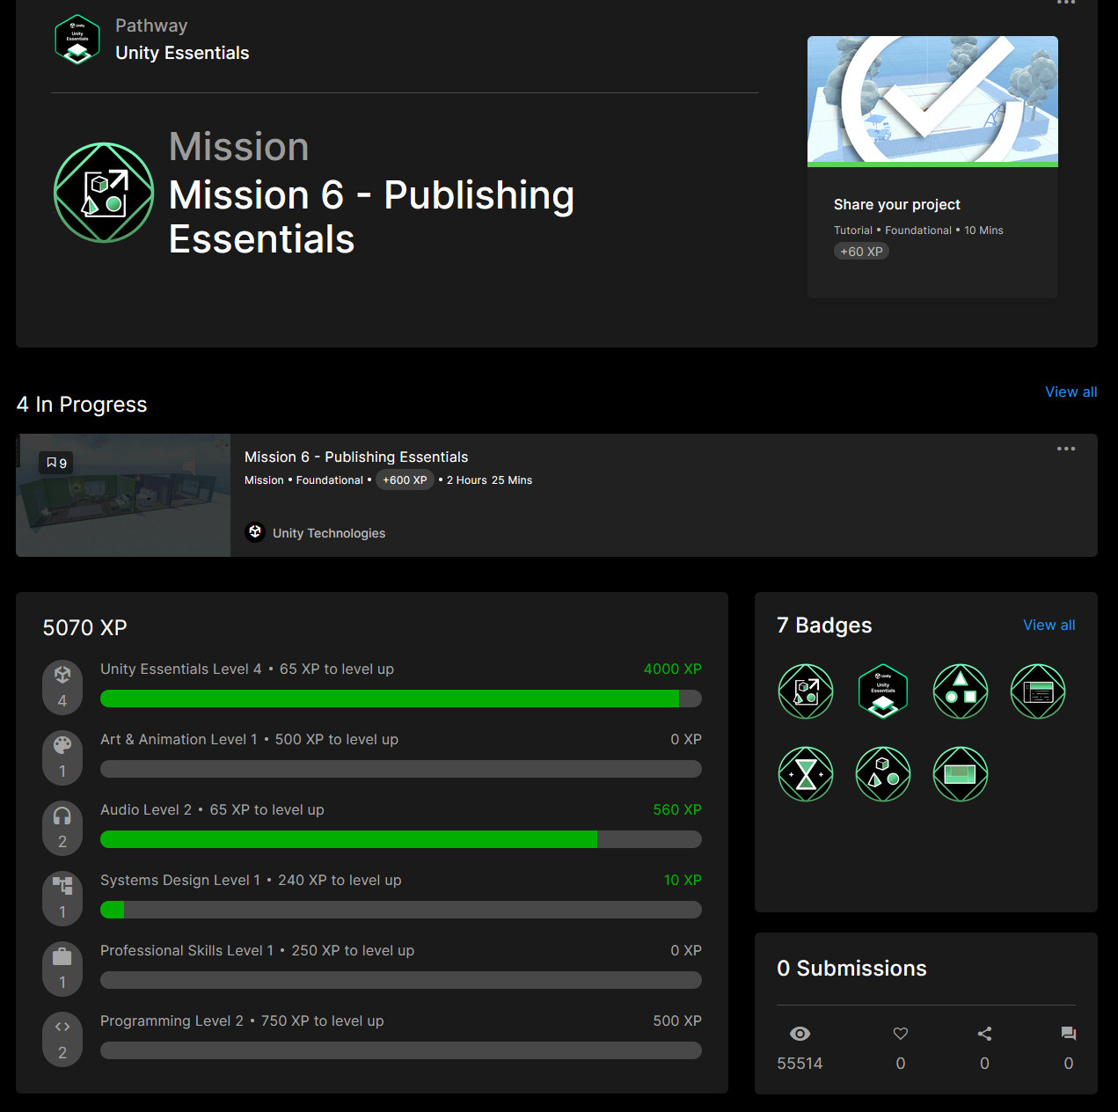This screenshot has height=1112, width=1118.
Task: Open the hourglass badge
Action: coord(806,774)
